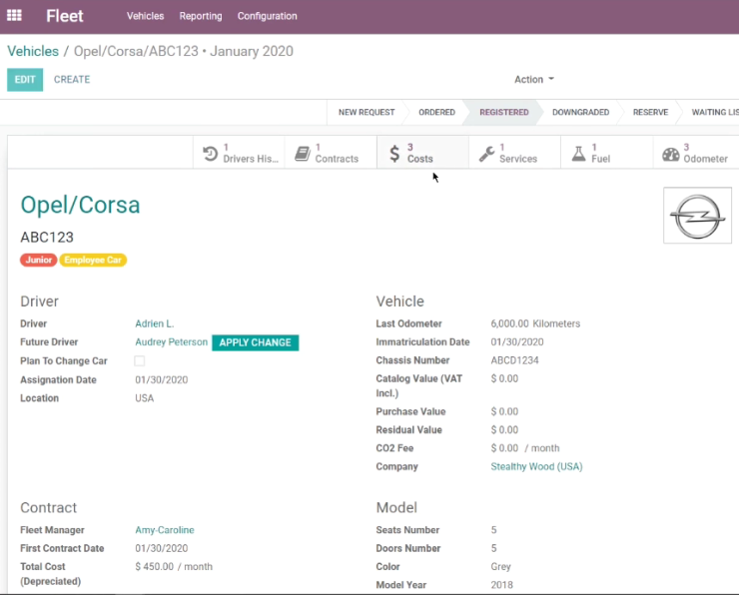Viewport: 739px width, 595px height.
Task: Click the Opel logo vehicle image
Action: pyautogui.click(x=697, y=216)
